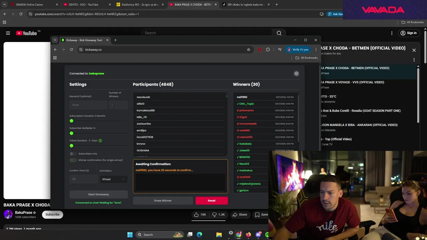This screenshot has height=240, width=427.
Task: Click Confirm Time input field
Action: coord(83,179)
